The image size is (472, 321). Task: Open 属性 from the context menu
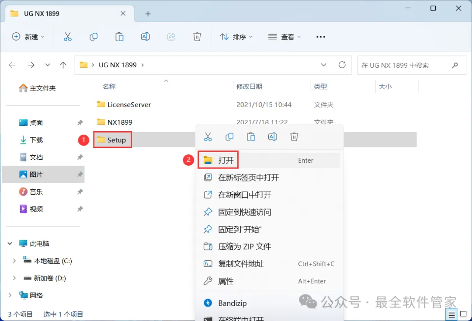click(269, 281)
